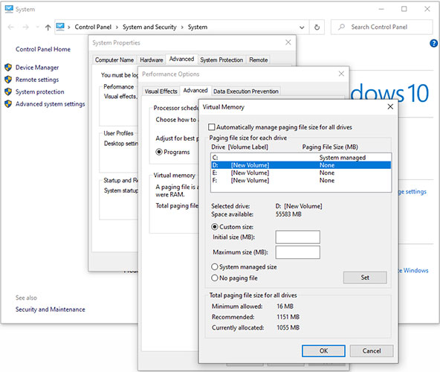The height and width of the screenshot is (372, 440).
Task: Select drive D: [New Volume] row
Action: 301,165
